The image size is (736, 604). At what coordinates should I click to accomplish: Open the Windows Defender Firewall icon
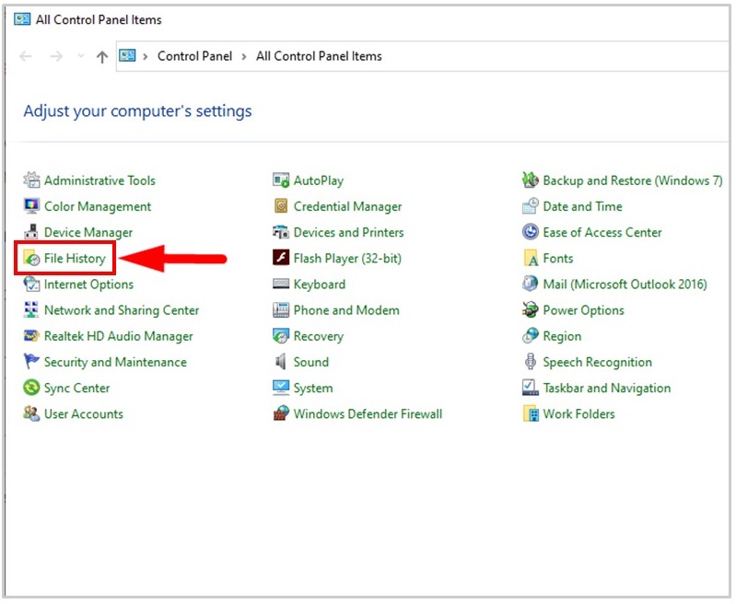(x=281, y=414)
